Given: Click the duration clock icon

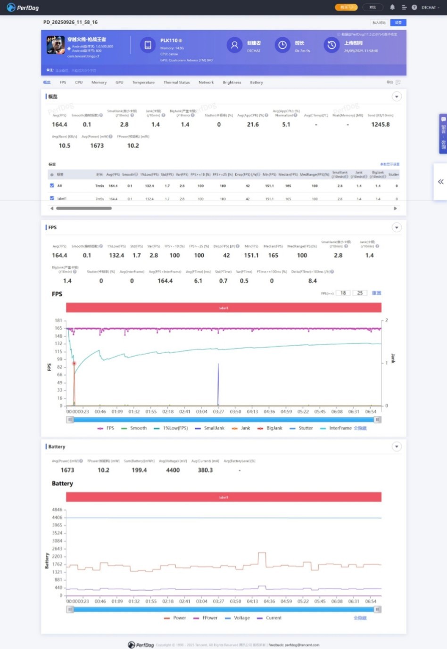Looking at the screenshot, I should point(282,45).
